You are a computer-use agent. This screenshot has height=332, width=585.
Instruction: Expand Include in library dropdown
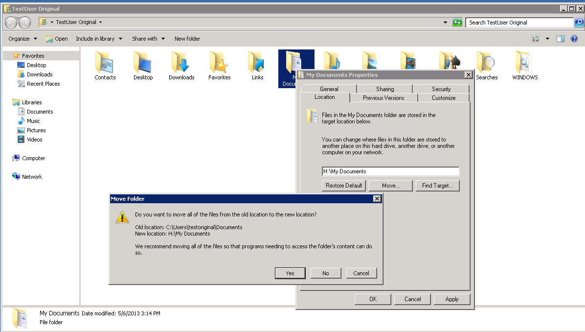[x=99, y=39]
